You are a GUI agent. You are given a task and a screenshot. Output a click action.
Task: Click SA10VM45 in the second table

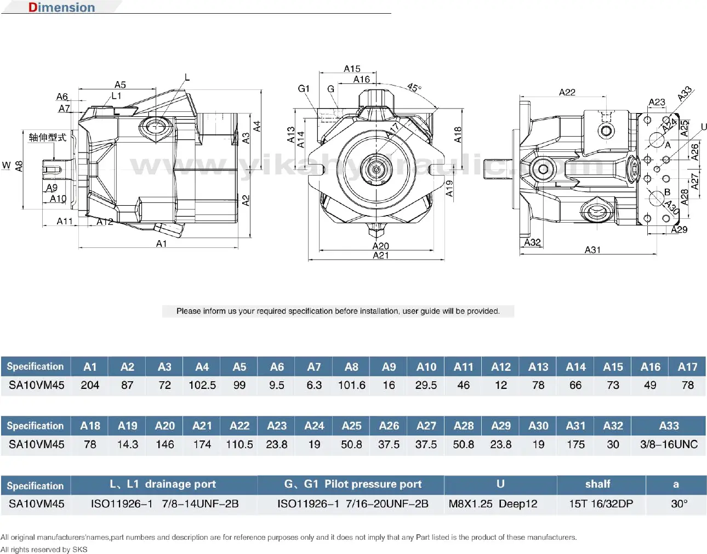36,444
